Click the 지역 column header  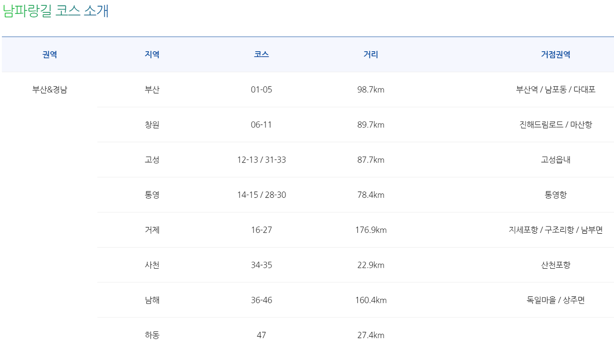coord(152,55)
